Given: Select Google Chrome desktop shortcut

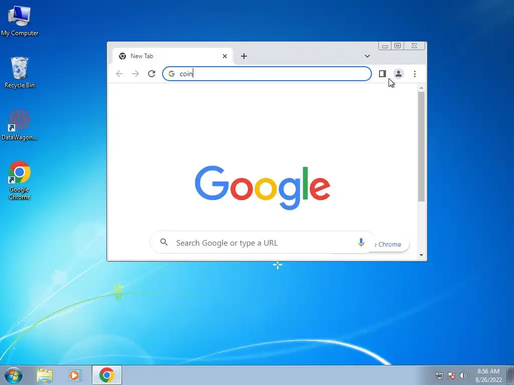Looking at the screenshot, I should tap(20, 180).
